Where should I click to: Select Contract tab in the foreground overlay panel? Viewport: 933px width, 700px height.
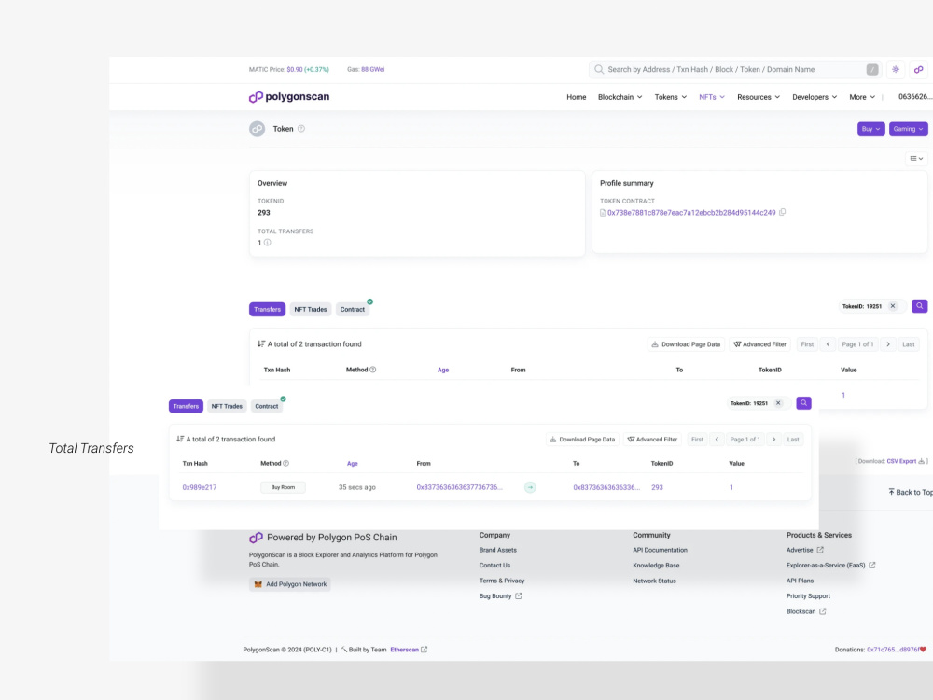(x=267, y=406)
